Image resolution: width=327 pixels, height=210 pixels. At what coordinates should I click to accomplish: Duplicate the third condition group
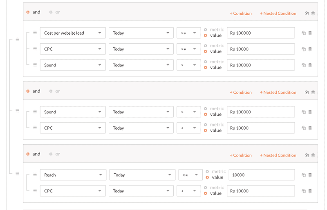point(307,155)
